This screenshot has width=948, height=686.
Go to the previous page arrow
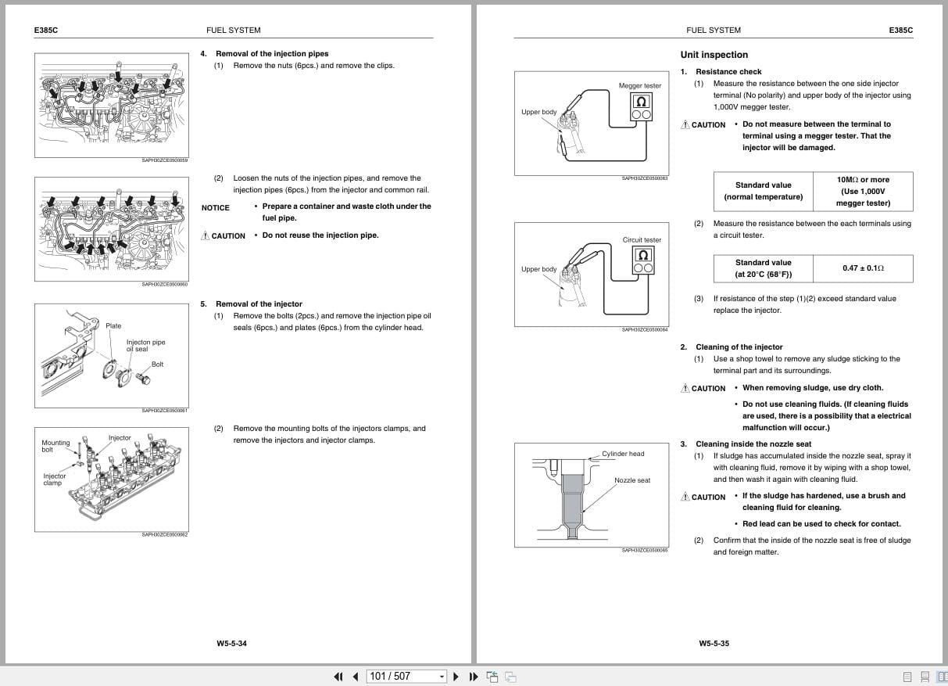[x=356, y=677]
